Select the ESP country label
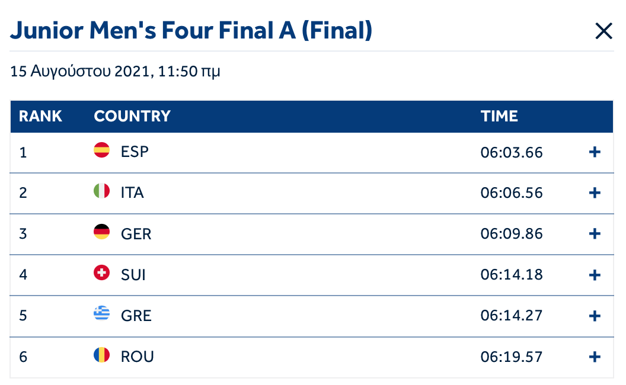The width and height of the screenshot is (626, 385). click(x=135, y=152)
